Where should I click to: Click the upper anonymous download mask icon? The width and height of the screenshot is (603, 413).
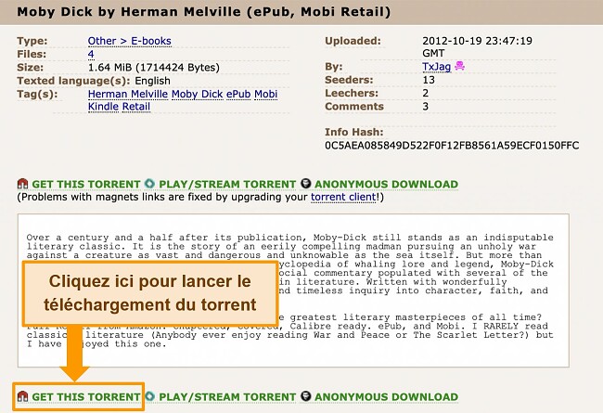pyautogui.click(x=306, y=184)
